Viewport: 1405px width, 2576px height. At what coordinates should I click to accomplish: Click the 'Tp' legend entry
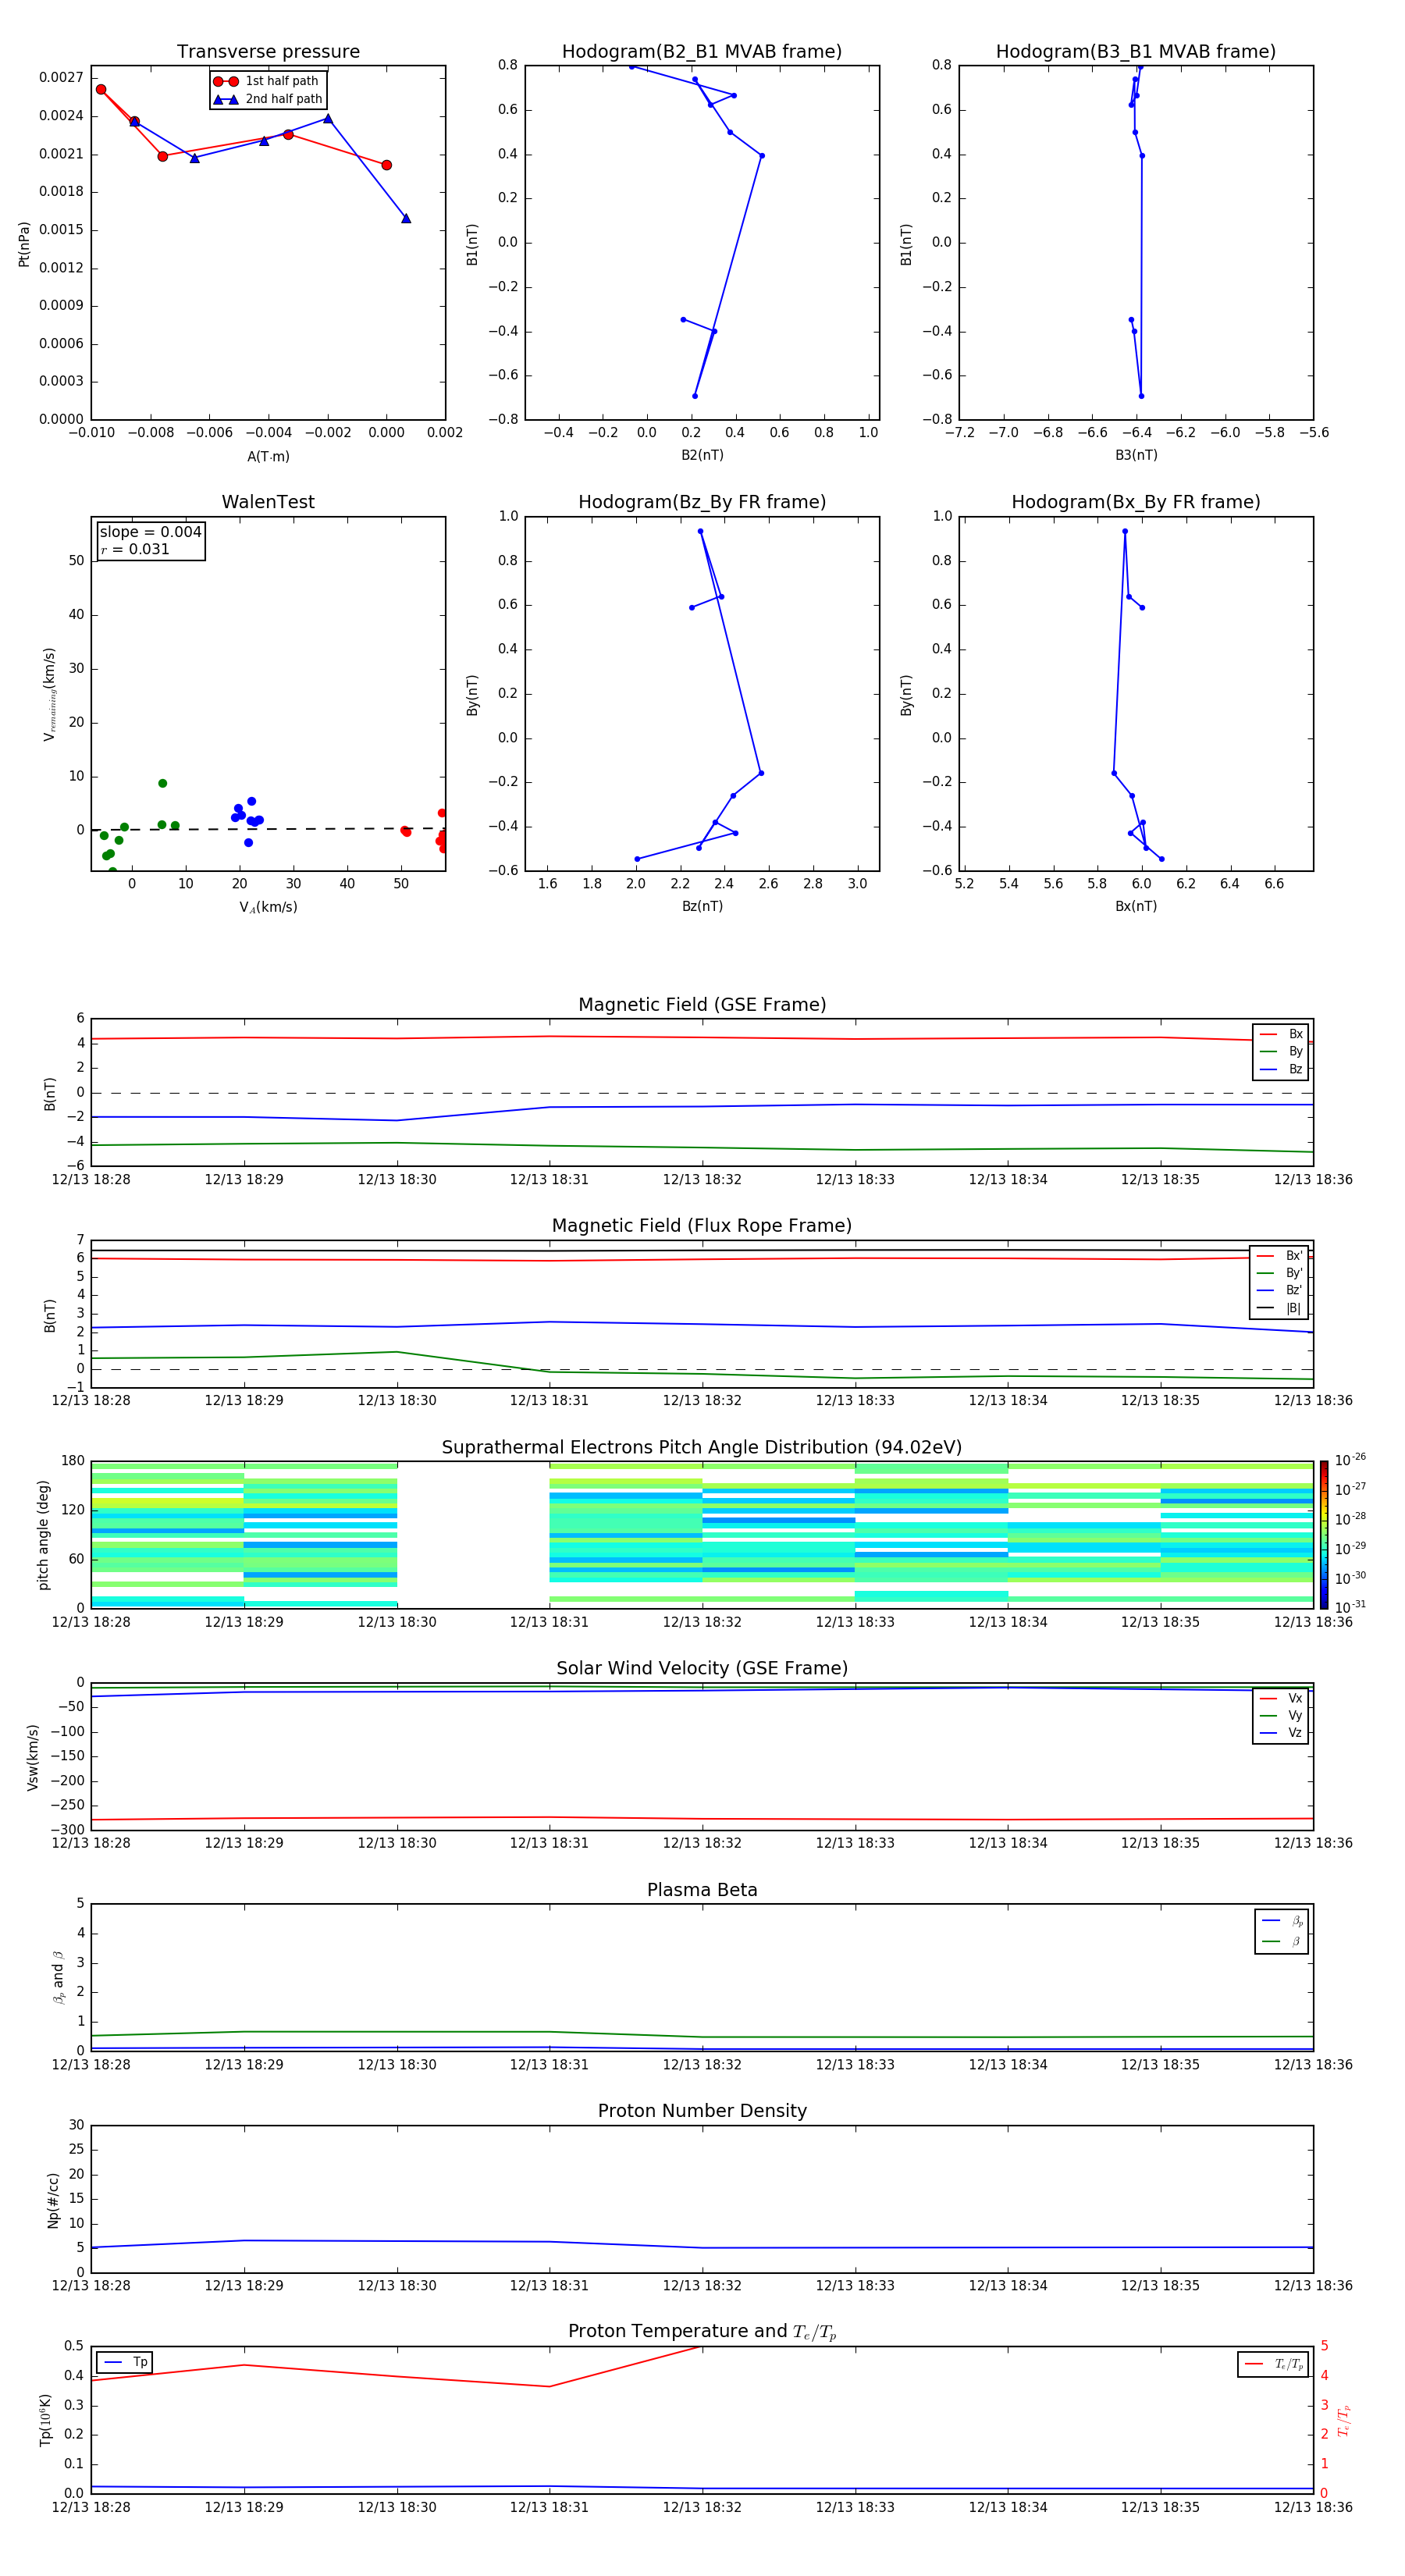click(x=126, y=2362)
